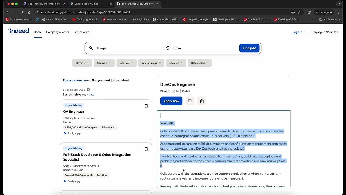Switch to the Skills_based_CV.qxd browser tab
The height and width of the screenshot is (195, 346).
tap(91, 4)
